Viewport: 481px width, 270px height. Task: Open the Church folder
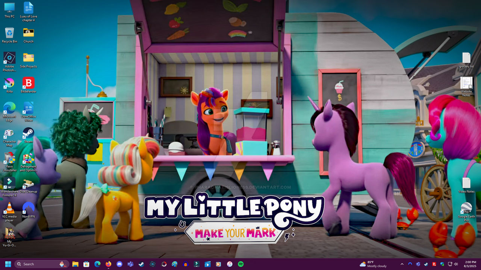[29, 35]
